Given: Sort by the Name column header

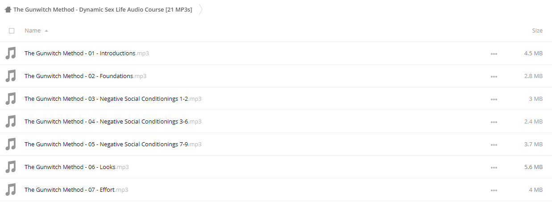Looking at the screenshot, I should pos(33,31).
